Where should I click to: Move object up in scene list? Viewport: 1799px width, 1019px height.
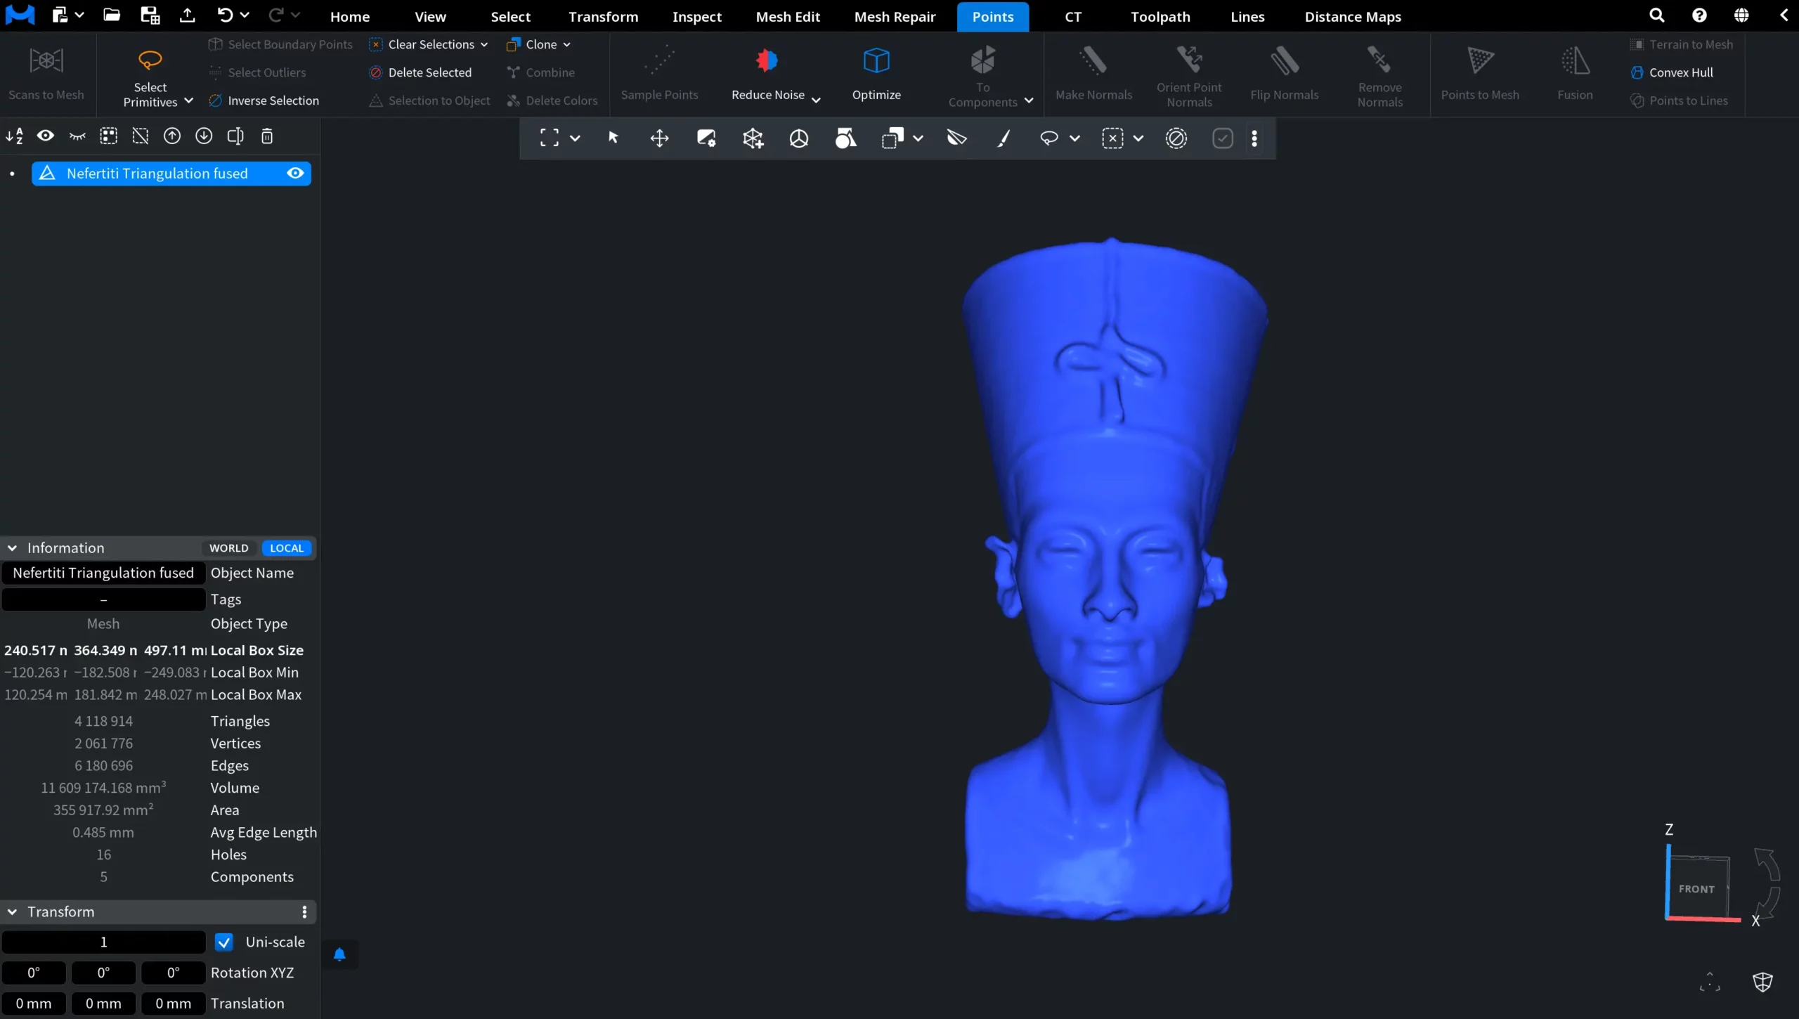[x=172, y=136]
